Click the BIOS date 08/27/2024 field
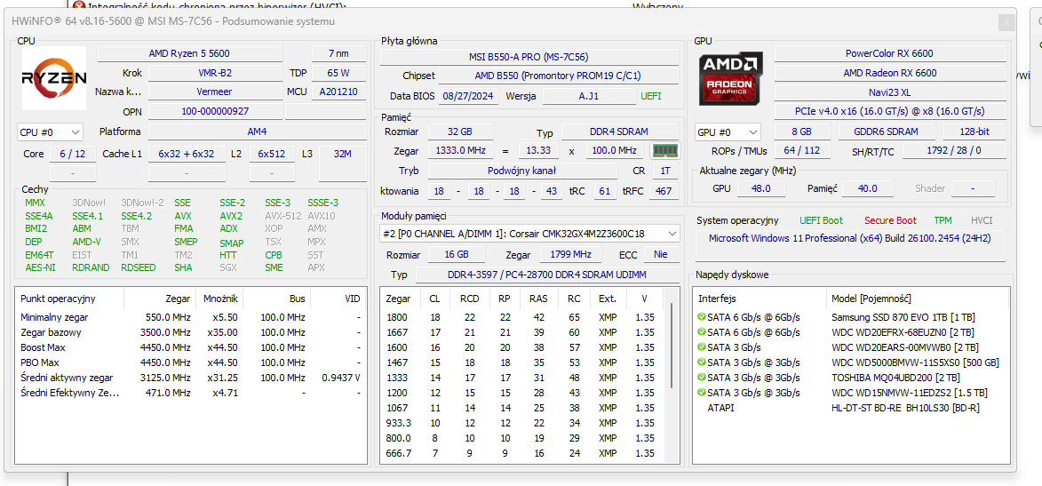The height and width of the screenshot is (486, 1042). pyautogui.click(x=467, y=97)
